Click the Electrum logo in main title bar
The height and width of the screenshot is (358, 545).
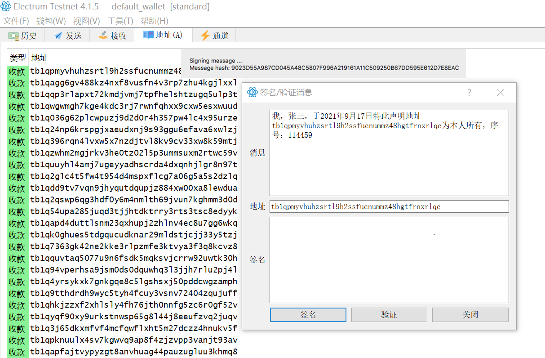coord(6,7)
